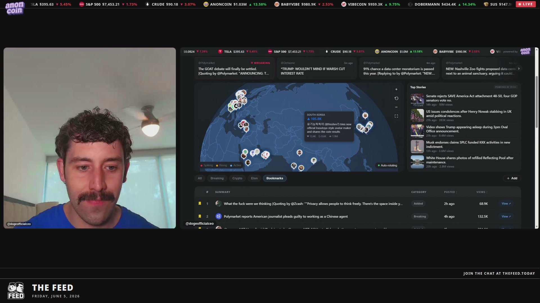Click the South Korea trend popup on globe
The height and width of the screenshot is (303, 540).
[x=329, y=126]
